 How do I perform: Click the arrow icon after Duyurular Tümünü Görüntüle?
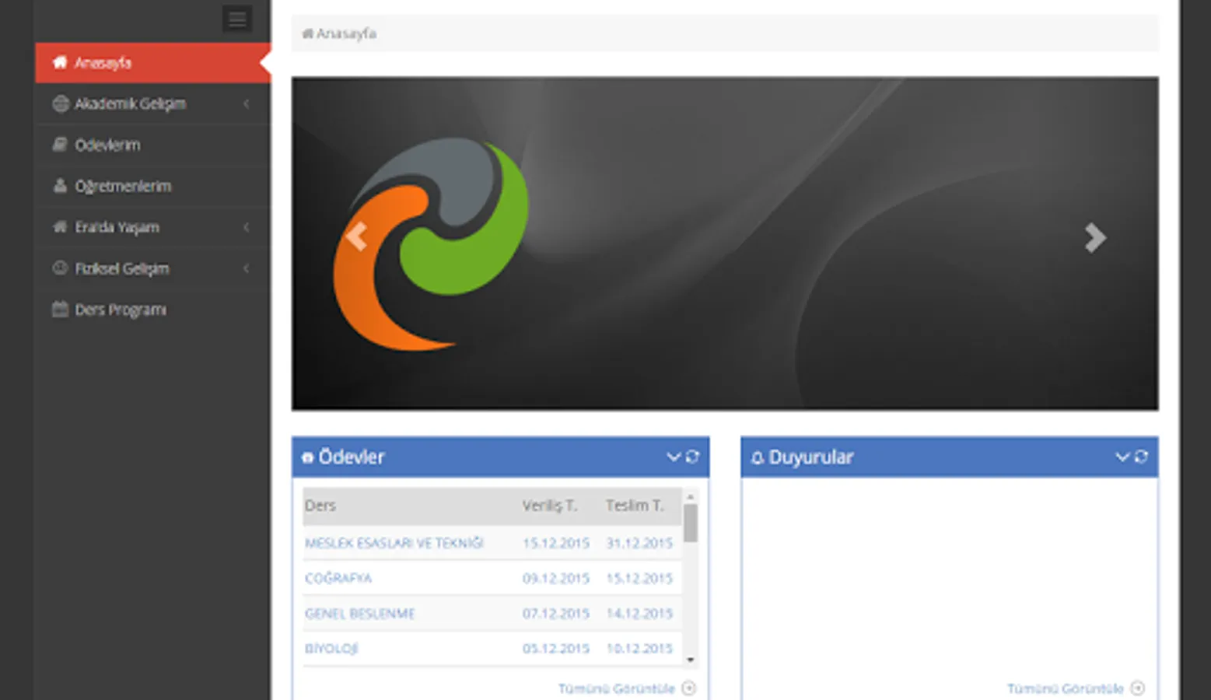point(1137,688)
